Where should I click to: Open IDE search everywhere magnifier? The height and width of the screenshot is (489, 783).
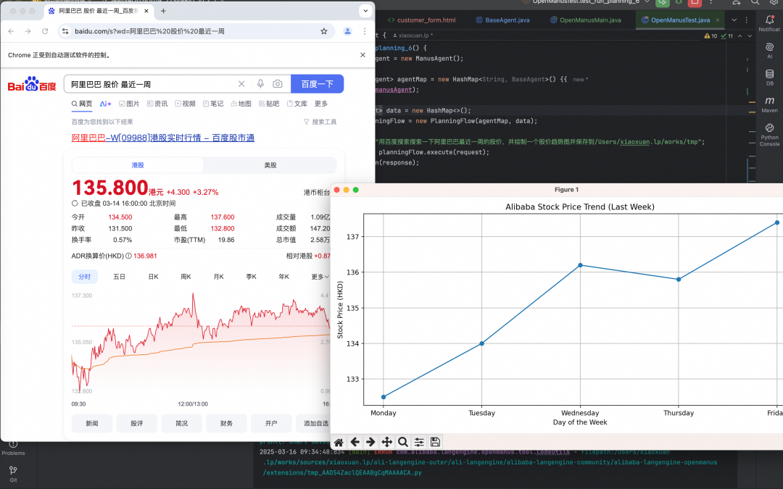tap(755, 2)
